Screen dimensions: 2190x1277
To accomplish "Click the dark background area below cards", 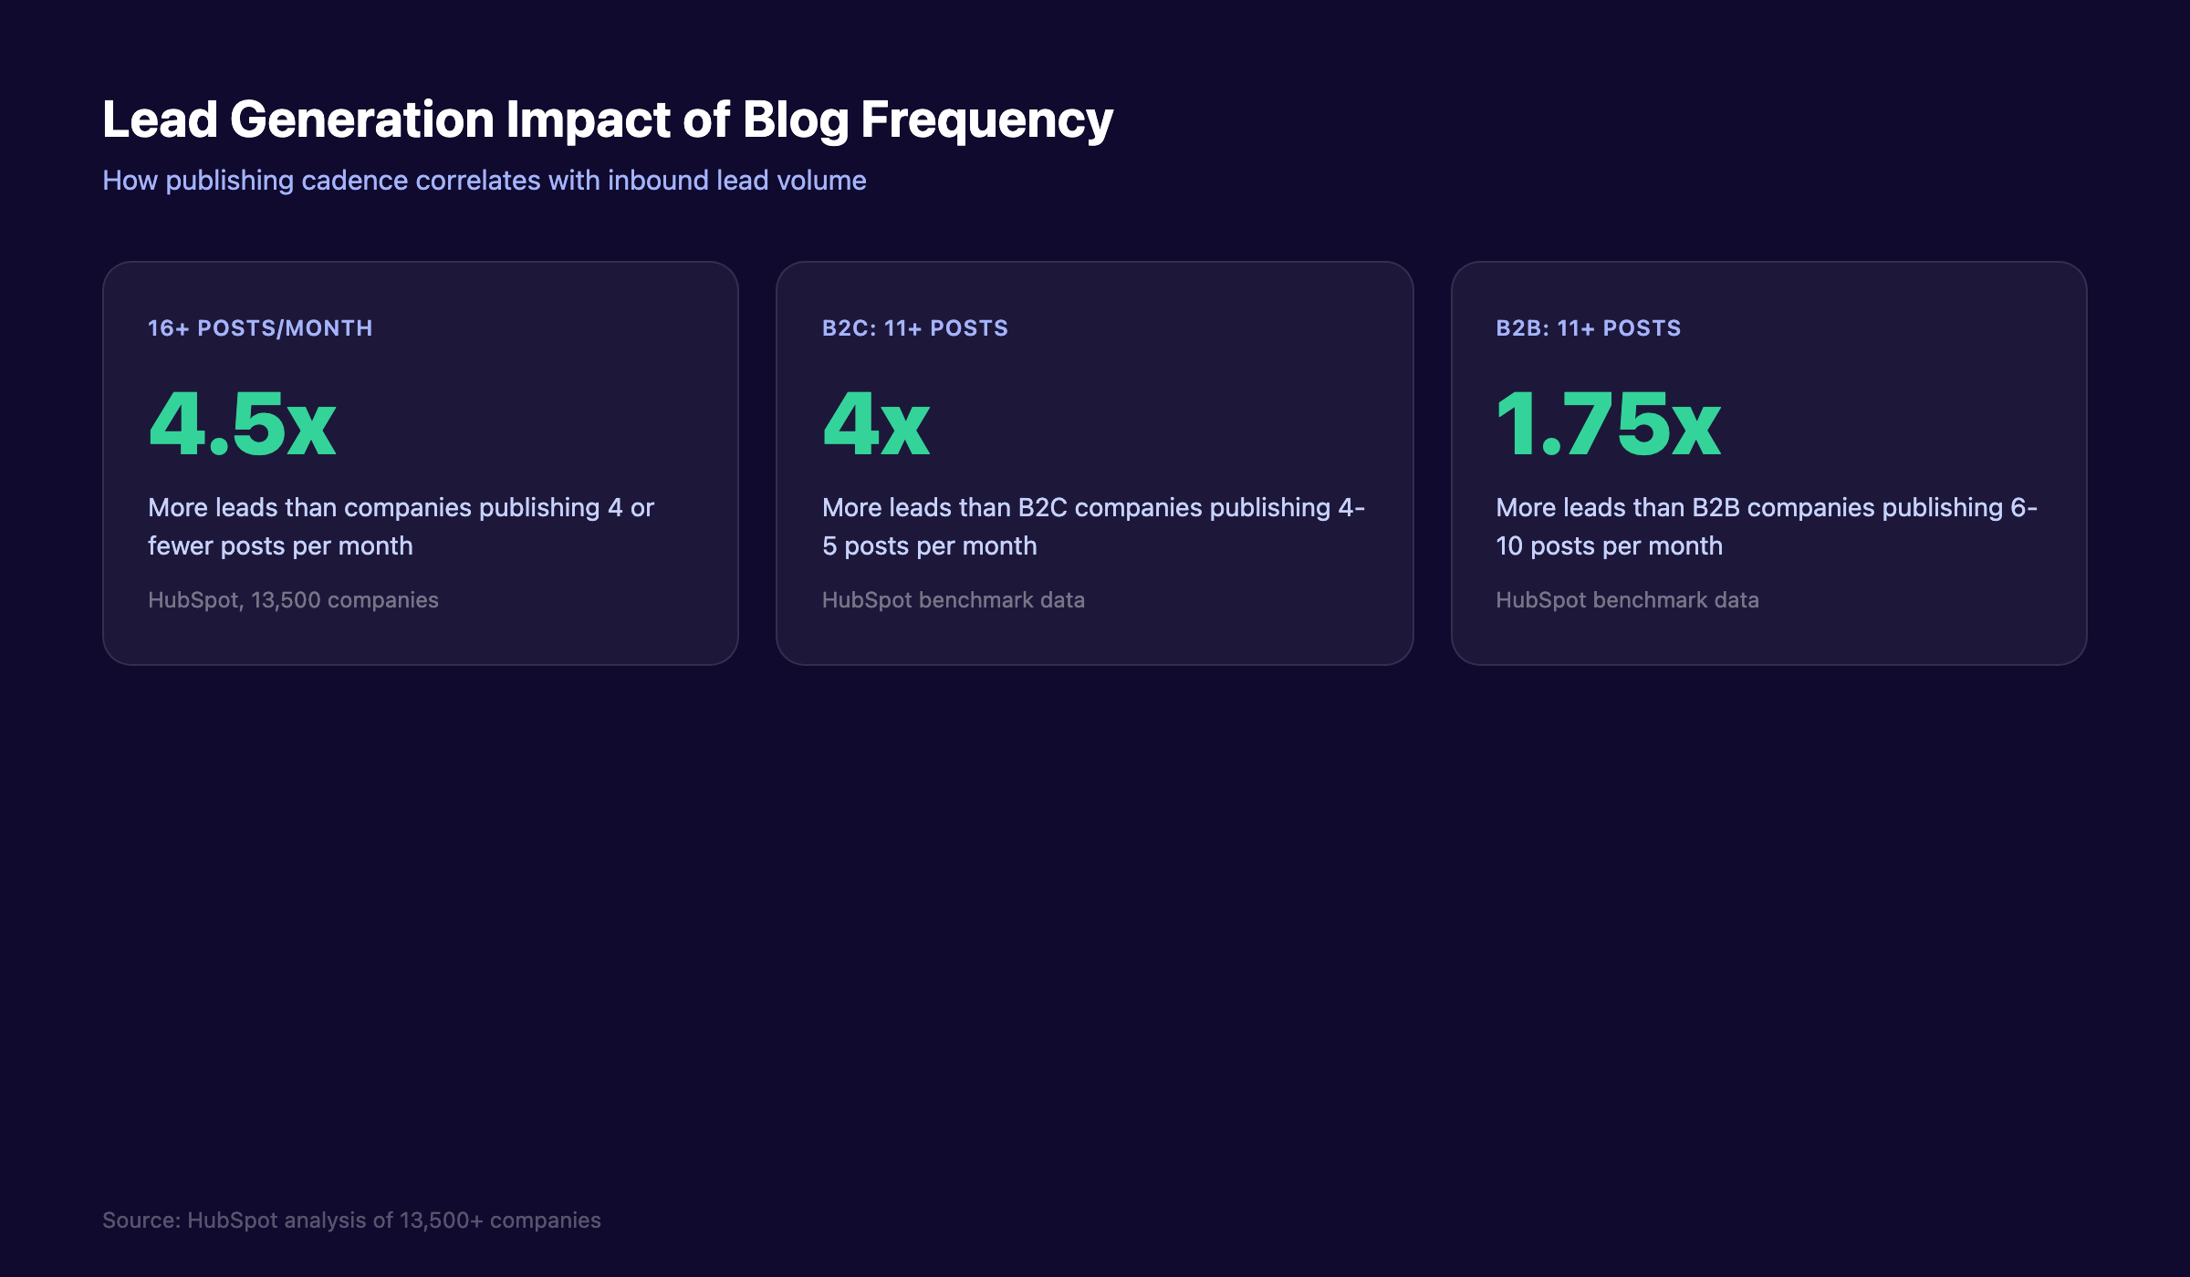I will click(1095, 912).
